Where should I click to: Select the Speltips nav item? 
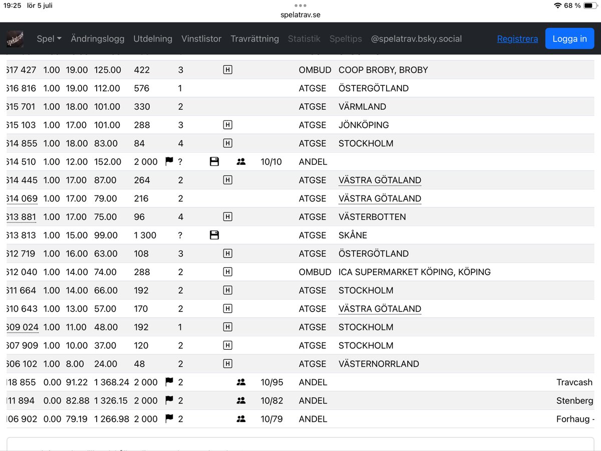click(x=346, y=39)
